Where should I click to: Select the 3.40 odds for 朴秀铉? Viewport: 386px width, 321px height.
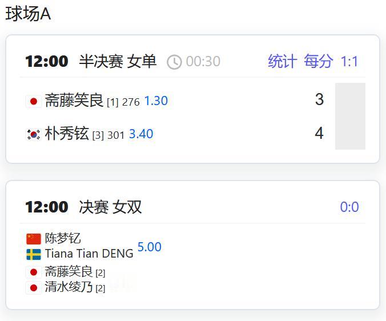coord(141,134)
